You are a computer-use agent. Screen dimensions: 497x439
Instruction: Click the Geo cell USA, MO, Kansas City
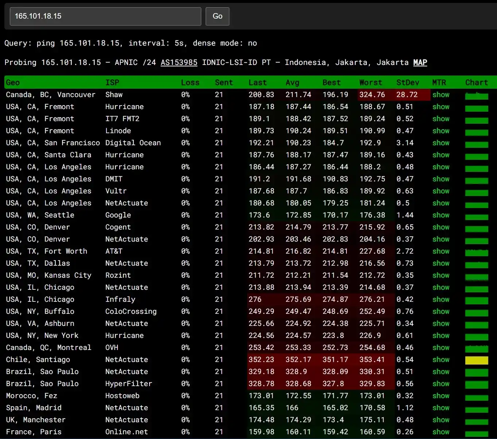point(48,275)
